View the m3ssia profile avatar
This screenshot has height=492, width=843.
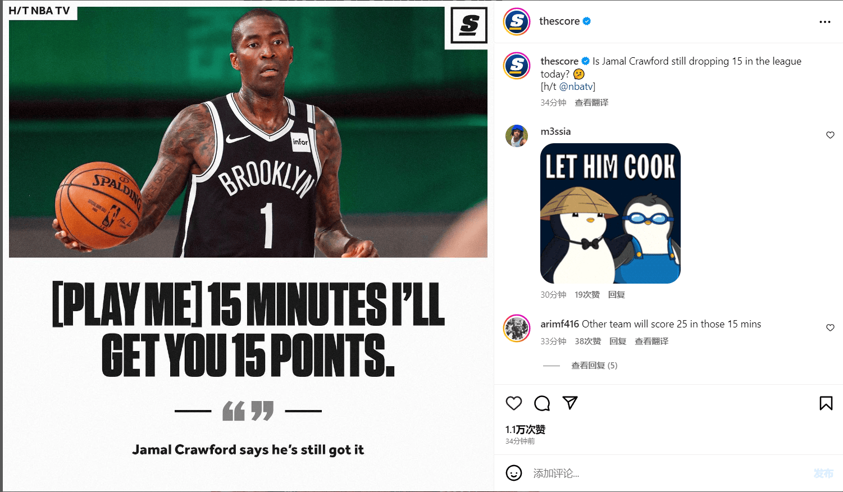tap(517, 136)
